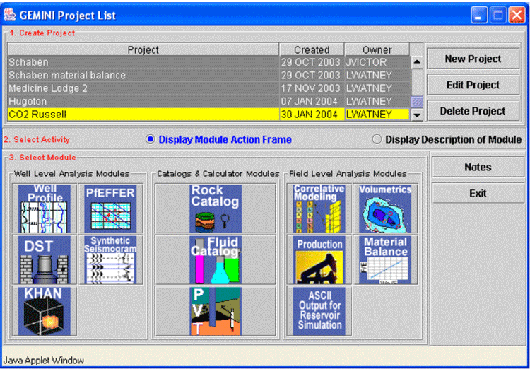Open the Well Profile module
The width and height of the screenshot is (530, 369).
45,209
